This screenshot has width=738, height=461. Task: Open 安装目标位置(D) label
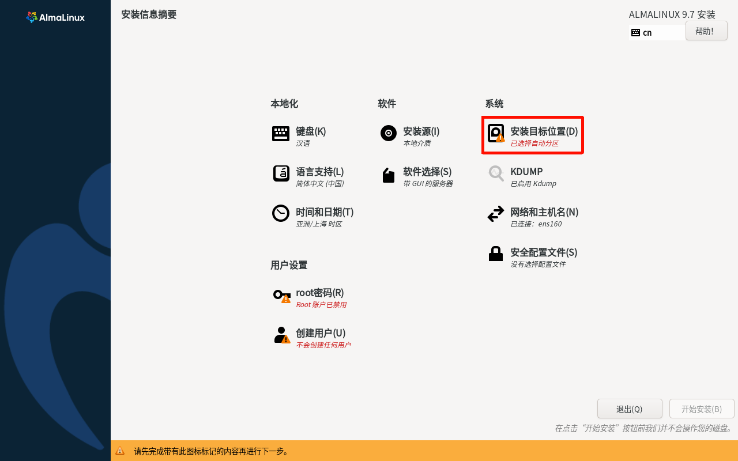544,131
